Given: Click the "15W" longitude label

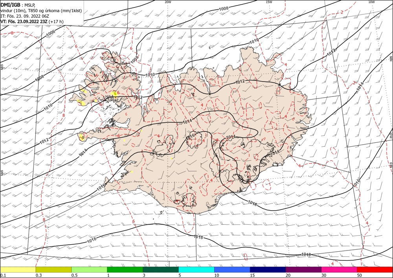Looking at the screenshot, I should coord(269,2).
